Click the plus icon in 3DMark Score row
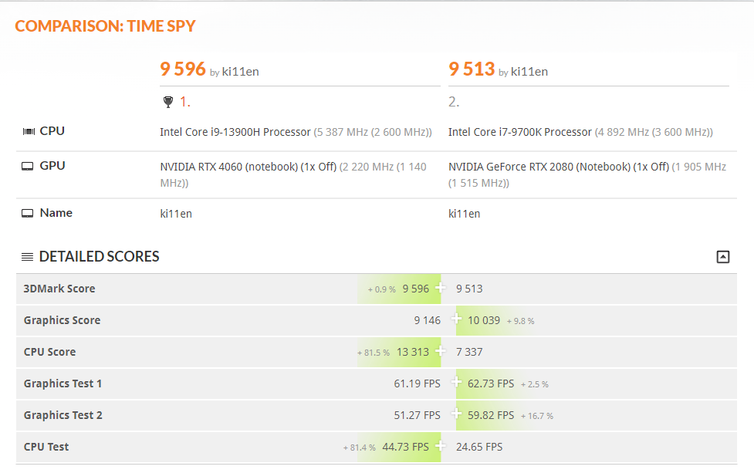The width and height of the screenshot is (754, 473). point(441,289)
